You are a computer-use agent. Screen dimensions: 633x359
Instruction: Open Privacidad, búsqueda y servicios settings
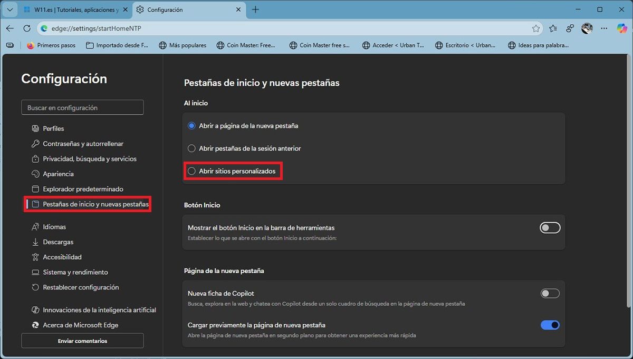coord(90,159)
